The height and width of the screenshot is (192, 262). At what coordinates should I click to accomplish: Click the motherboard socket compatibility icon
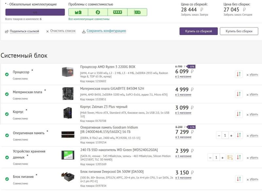click(x=78, y=12)
